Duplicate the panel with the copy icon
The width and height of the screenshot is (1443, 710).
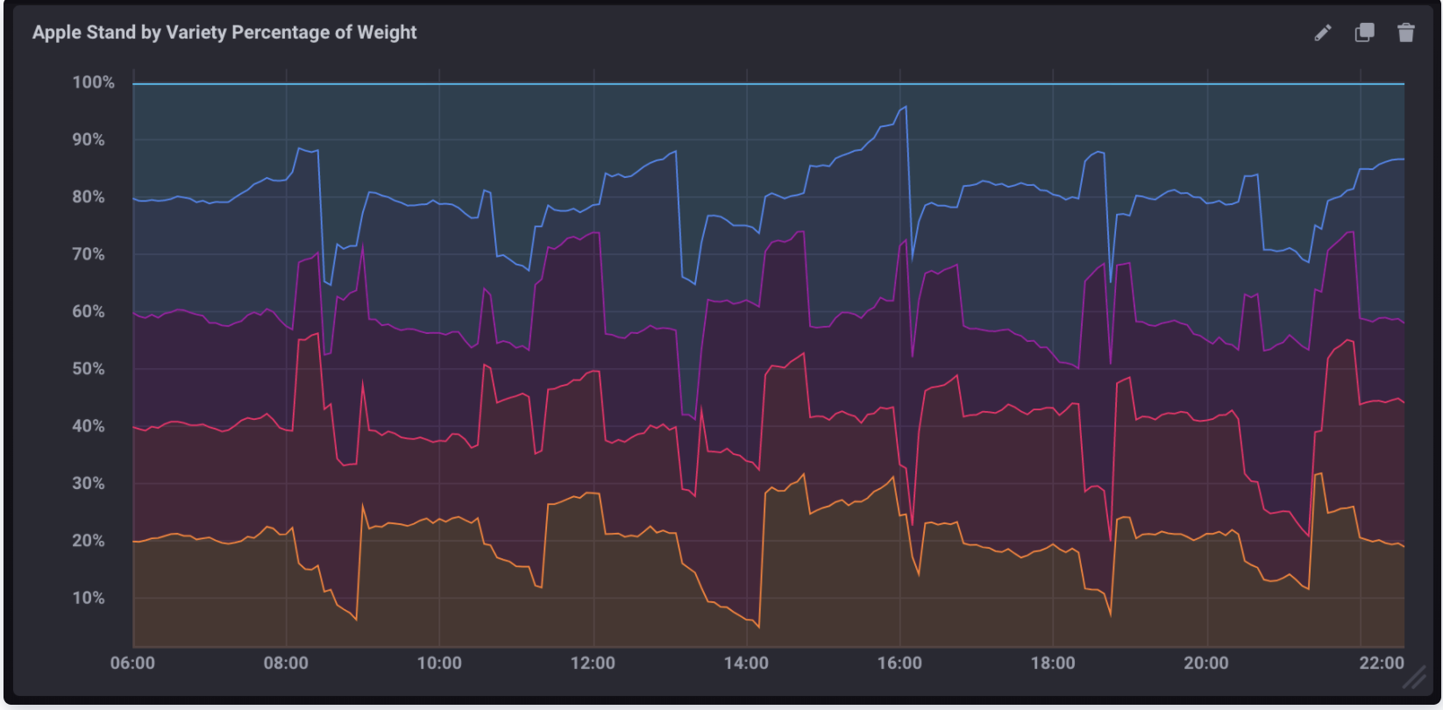(x=1364, y=33)
